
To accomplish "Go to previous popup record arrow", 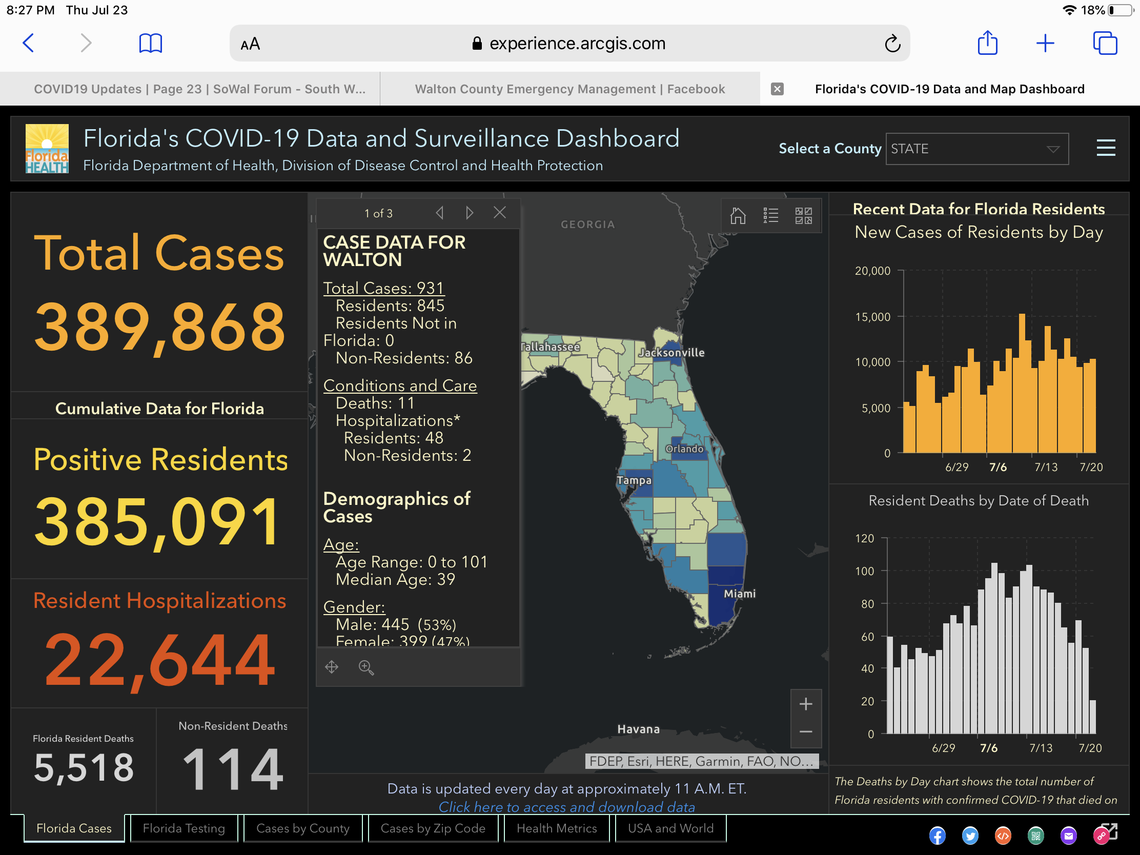I will click(x=440, y=213).
